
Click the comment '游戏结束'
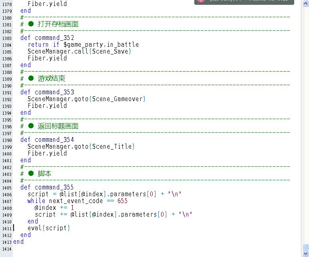click(x=51, y=78)
